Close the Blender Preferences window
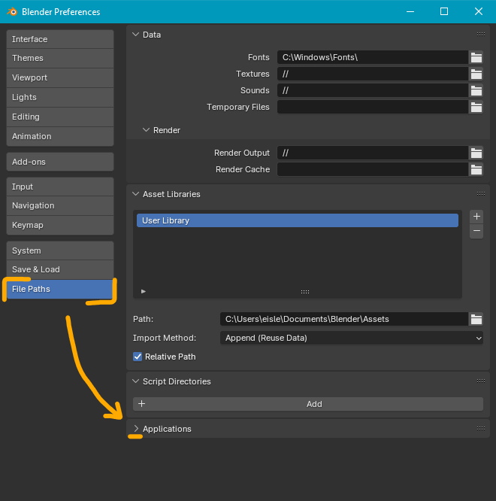 pyautogui.click(x=479, y=11)
